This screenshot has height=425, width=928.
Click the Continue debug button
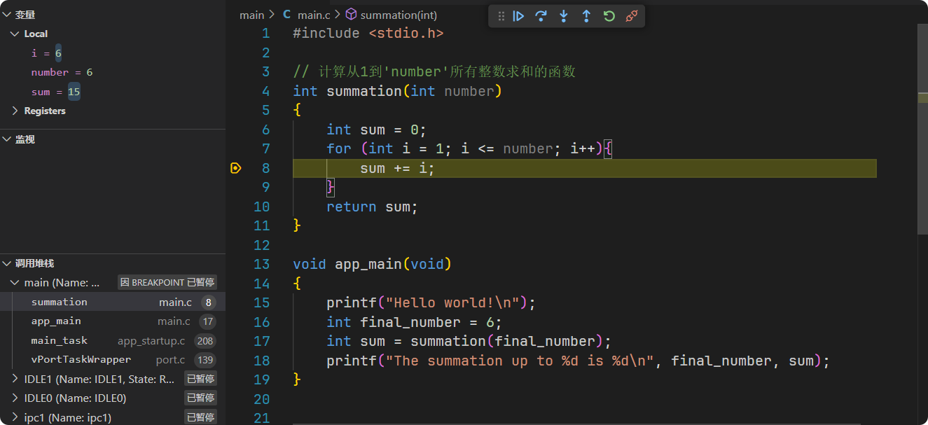518,16
